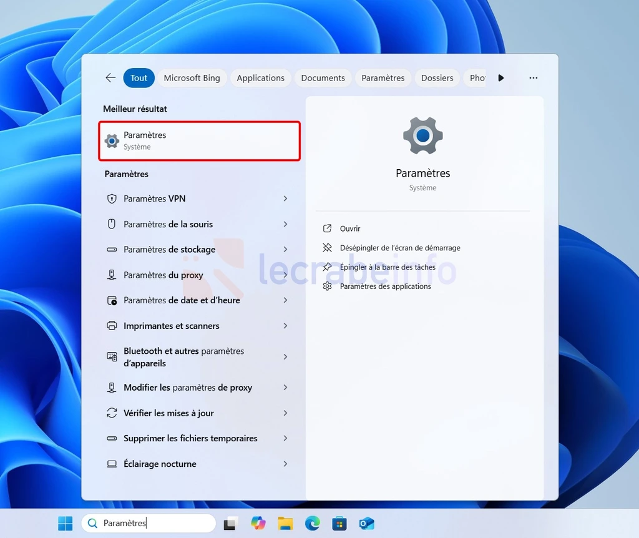This screenshot has width=639, height=538.
Task: Open the Windows Start button
Action: [x=65, y=523]
